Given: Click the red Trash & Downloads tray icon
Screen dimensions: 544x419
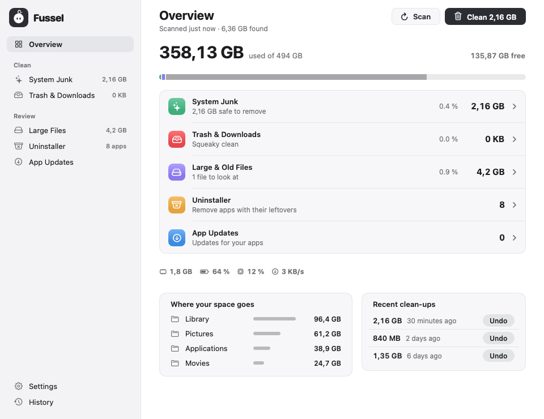Looking at the screenshot, I should coord(177,139).
